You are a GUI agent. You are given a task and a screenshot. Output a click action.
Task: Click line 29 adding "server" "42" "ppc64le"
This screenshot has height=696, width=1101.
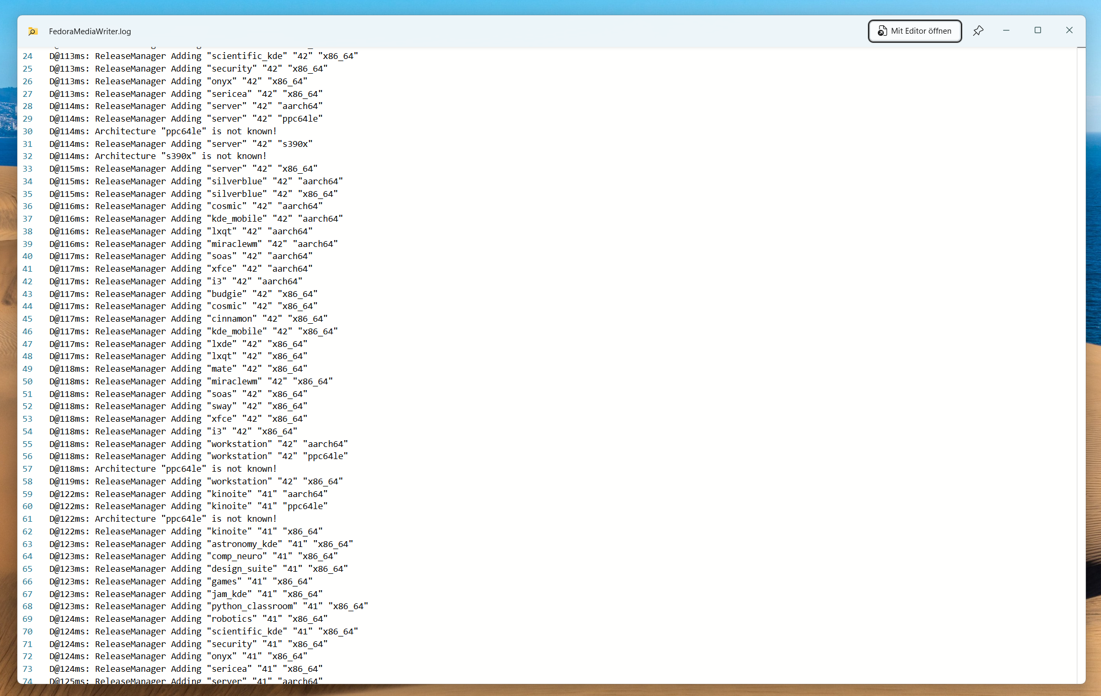pos(186,119)
